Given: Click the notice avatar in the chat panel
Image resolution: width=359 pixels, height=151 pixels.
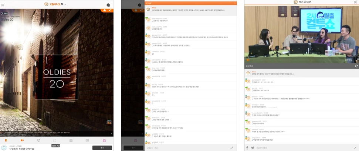Looking at the screenshot, I should point(148,9).
